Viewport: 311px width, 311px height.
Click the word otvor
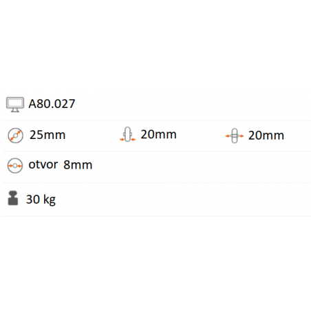click(x=43, y=164)
